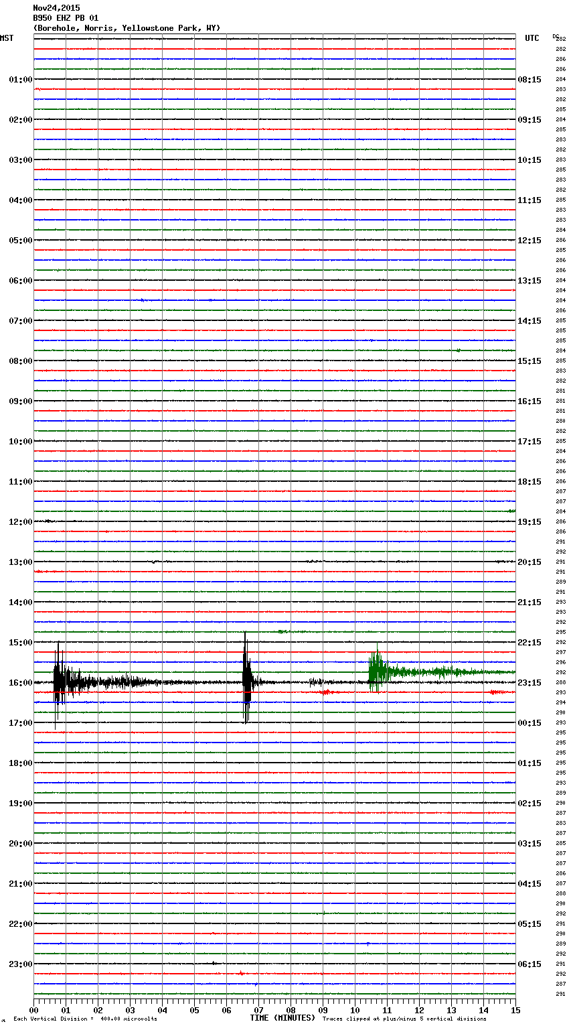Select the 21:00 MST time label
The width and height of the screenshot is (569, 1028).
tap(21, 884)
